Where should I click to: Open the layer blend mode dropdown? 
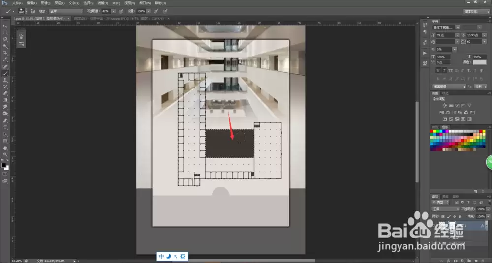[446, 209]
